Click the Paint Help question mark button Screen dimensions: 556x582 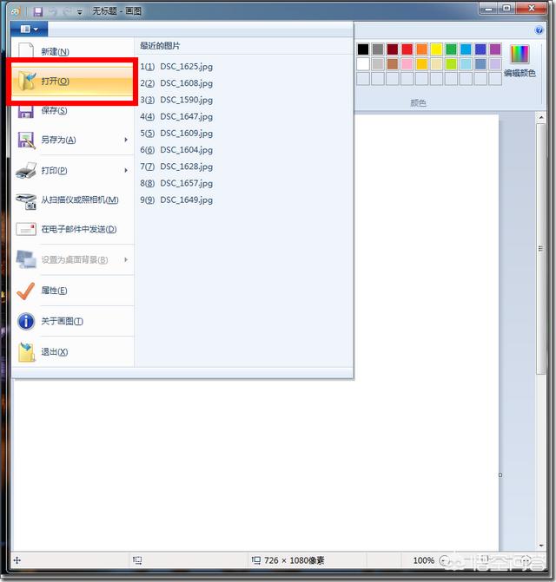point(539,29)
